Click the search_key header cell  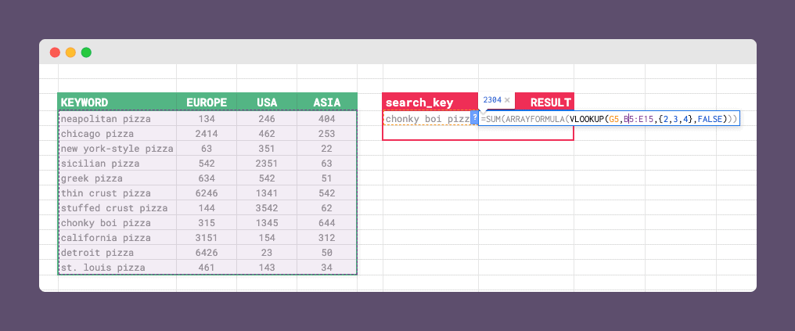click(430, 102)
